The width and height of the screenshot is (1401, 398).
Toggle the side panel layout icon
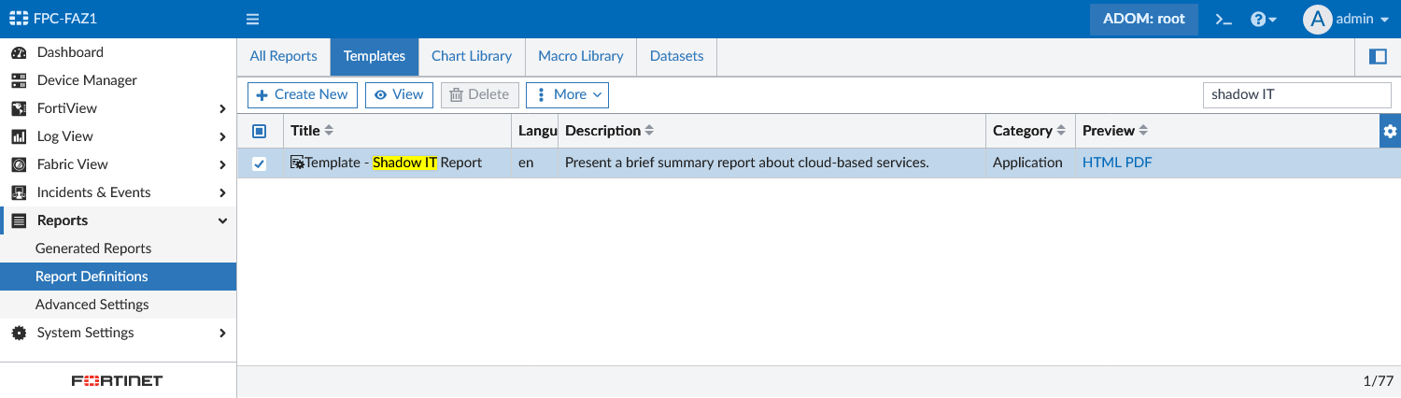coord(1378,57)
